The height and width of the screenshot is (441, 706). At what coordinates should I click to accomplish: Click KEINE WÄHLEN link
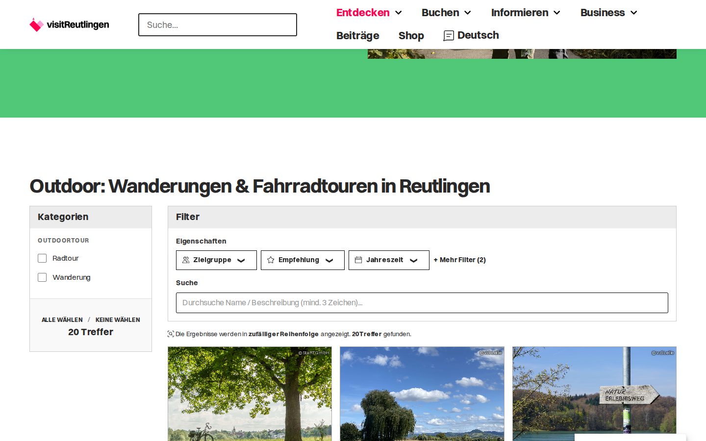(x=118, y=320)
